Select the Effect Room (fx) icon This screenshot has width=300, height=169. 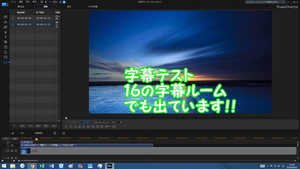5,22
